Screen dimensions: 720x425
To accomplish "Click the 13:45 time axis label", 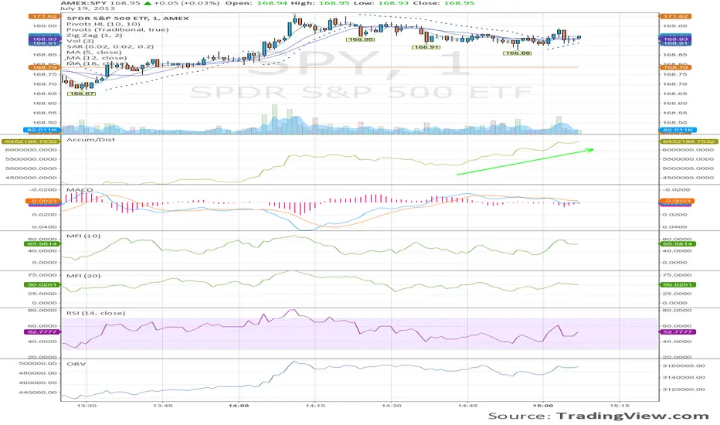I will pyautogui.click(x=162, y=406).
